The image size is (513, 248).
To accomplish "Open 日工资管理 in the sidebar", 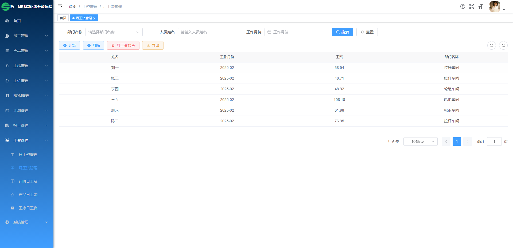I will [x=28, y=155].
